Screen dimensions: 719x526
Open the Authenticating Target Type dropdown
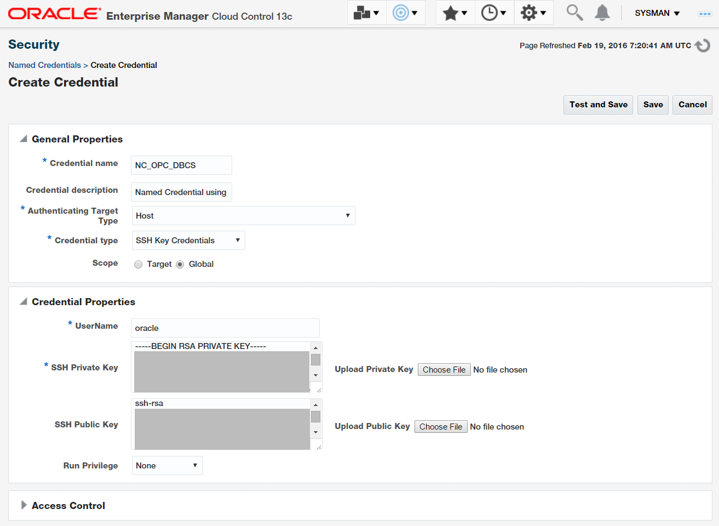pos(244,216)
